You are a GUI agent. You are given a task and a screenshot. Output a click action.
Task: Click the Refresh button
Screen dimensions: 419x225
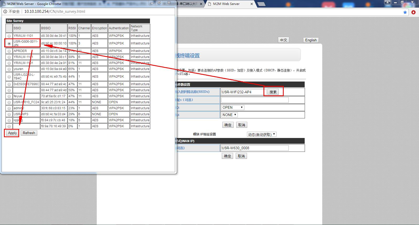29,133
